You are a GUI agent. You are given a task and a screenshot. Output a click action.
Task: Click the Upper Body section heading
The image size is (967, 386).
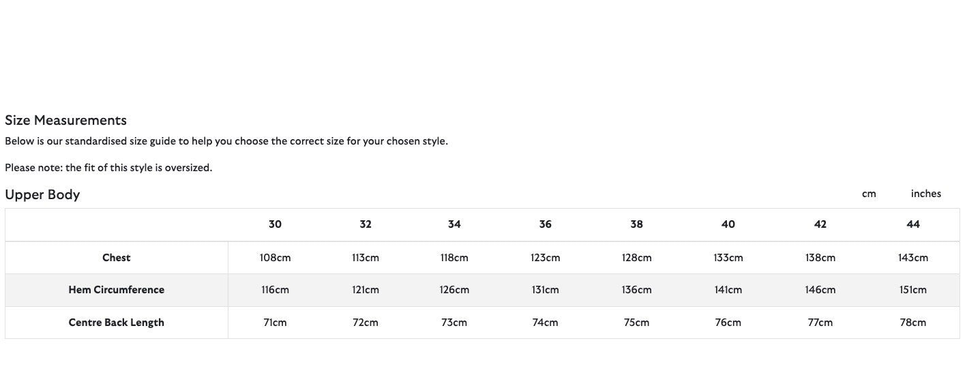pyautogui.click(x=42, y=195)
